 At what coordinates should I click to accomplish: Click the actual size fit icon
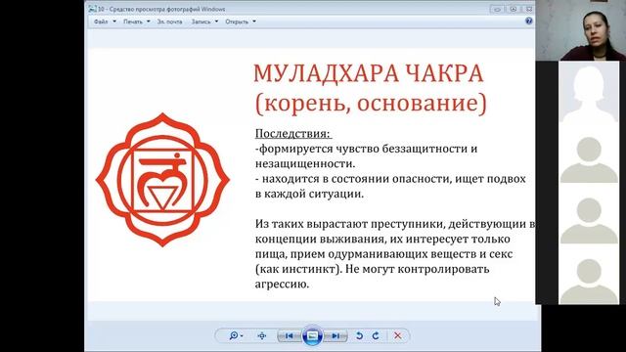coord(262,335)
